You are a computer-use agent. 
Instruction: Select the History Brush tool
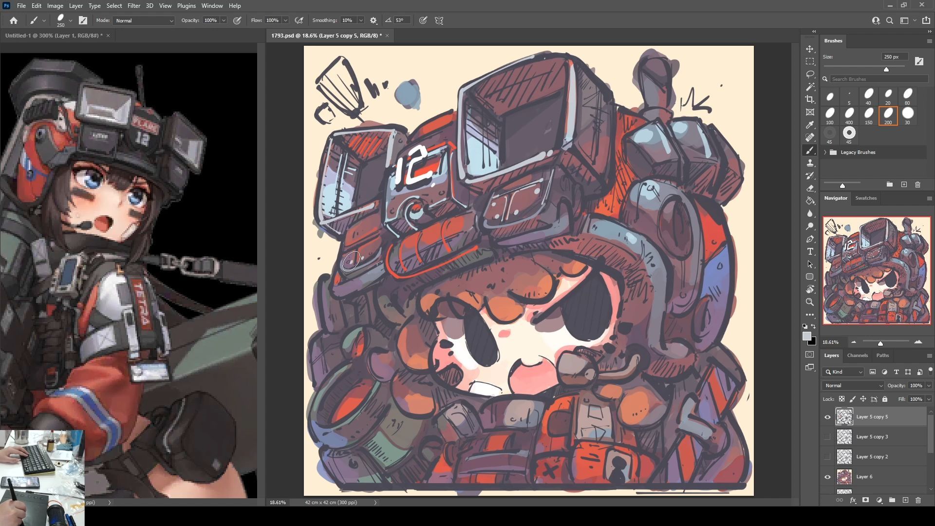810,176
